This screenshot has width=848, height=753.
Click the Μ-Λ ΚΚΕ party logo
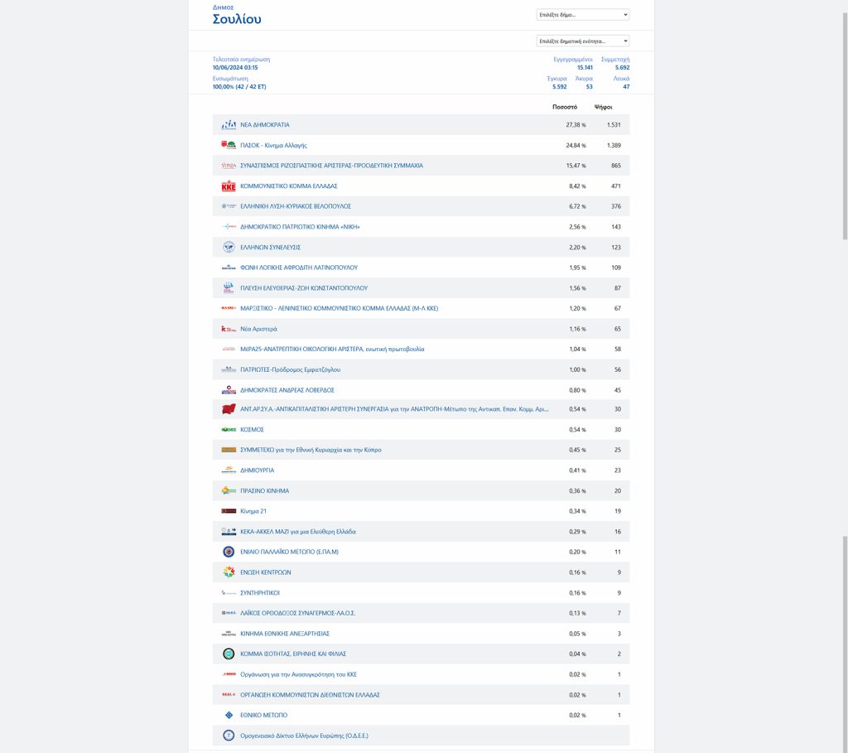[229, 308]
